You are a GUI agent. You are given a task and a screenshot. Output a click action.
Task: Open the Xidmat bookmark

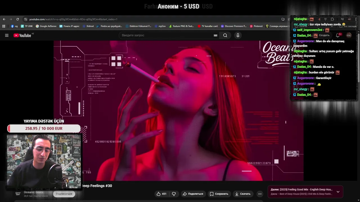pyautogui.click(x=88, y=26)
